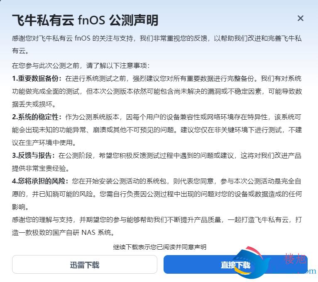Click the text 提供非常宝贵经验。
Viewport: 318px width, 282px height.
(41, 168)
